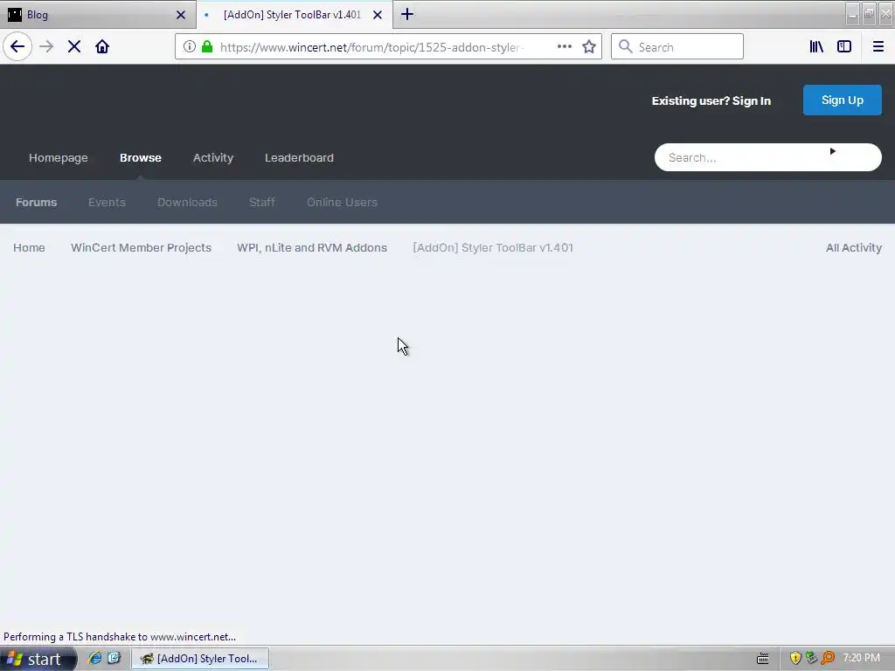
Task: Open the Activity menu item
Action: 213,158
